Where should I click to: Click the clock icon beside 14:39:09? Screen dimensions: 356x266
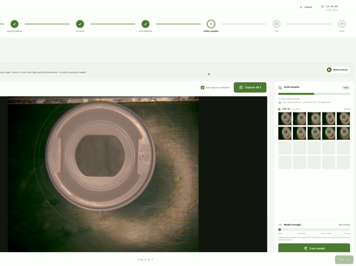click(323, 6)
